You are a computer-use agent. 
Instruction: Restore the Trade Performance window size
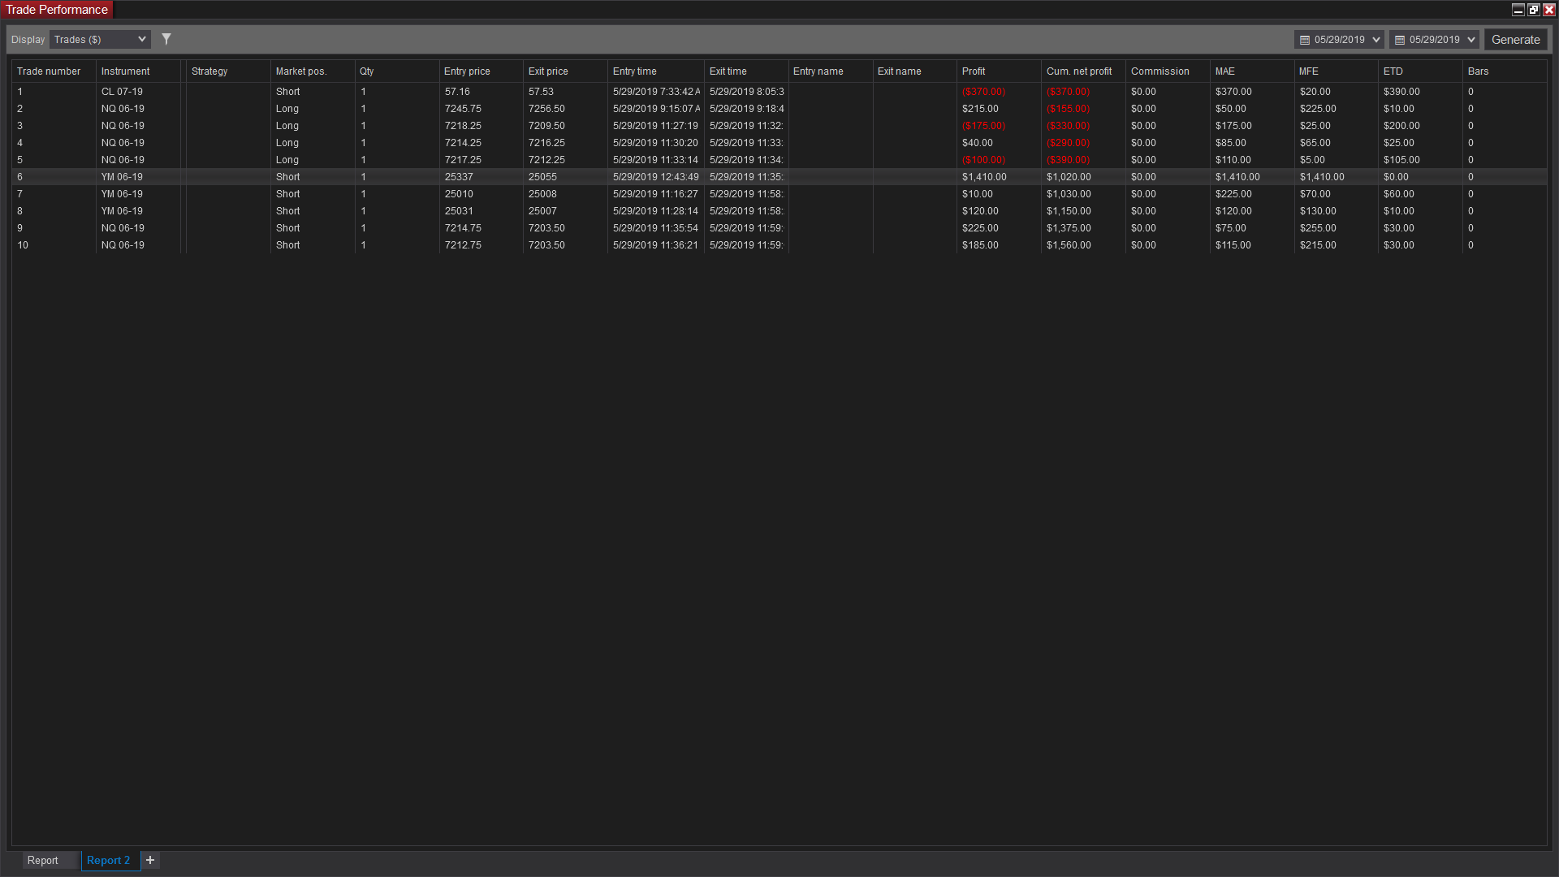pos(1533,10)
